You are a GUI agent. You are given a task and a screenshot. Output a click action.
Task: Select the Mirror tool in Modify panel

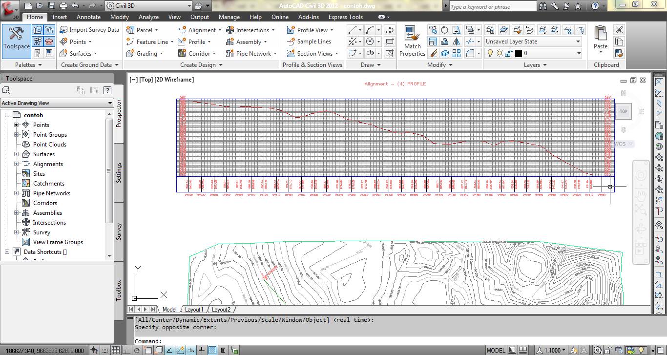[x=457, y=42]
